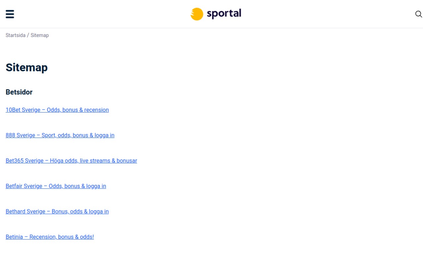
Task: Open the hamburger navigation menu
Action: click(x=10, y=14)
